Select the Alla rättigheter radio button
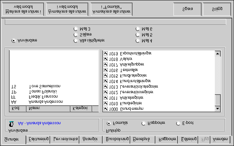This screenshot has height=146, width=234. pyautogui.click(x=76, y=41)
